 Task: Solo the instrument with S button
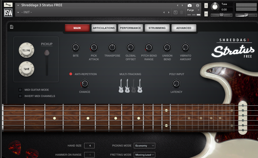click(206, 6)
